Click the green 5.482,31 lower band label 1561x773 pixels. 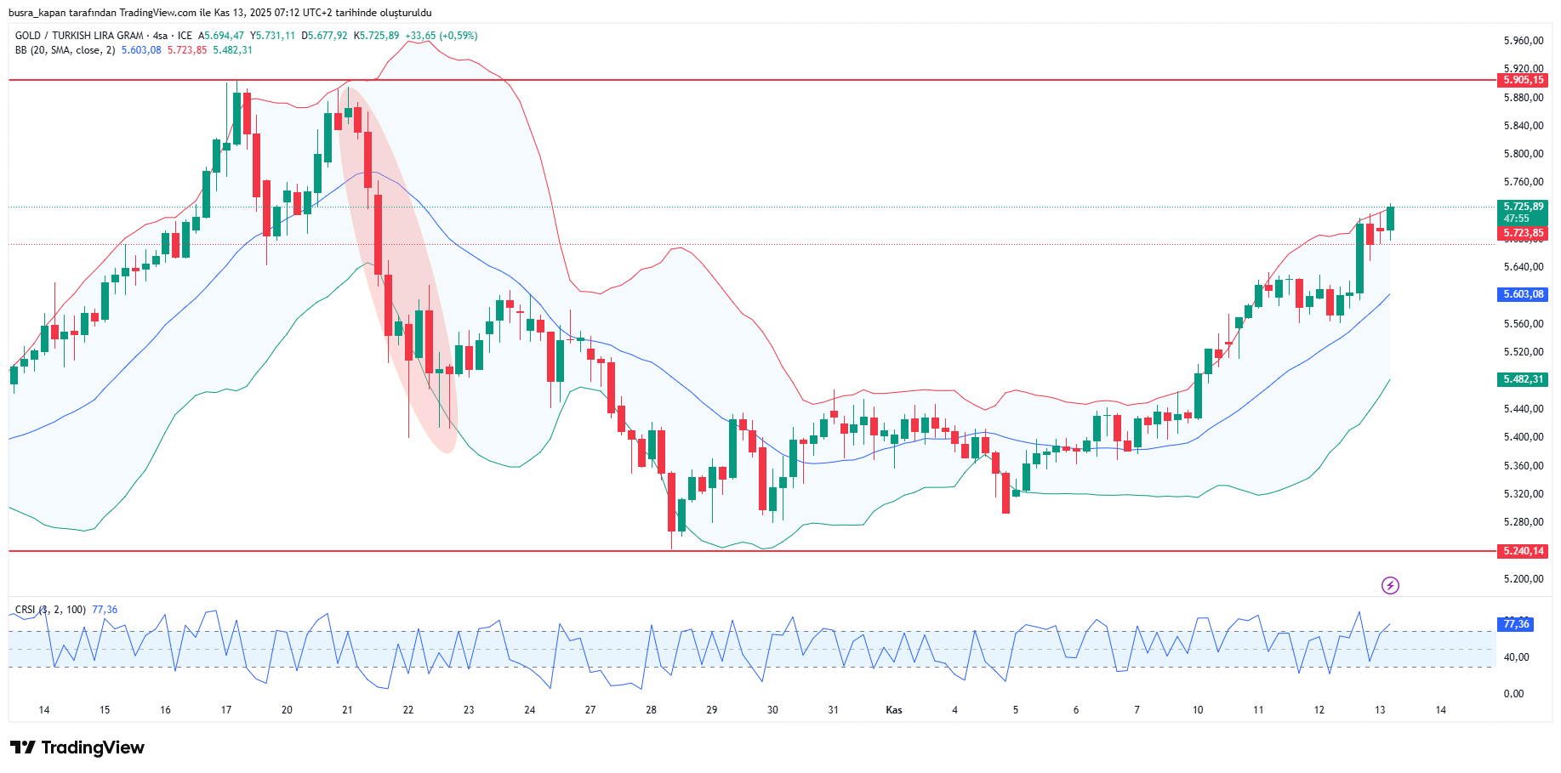click(1523, 379)
